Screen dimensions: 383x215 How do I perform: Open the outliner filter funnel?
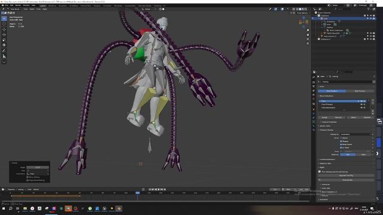coord(369,9)
